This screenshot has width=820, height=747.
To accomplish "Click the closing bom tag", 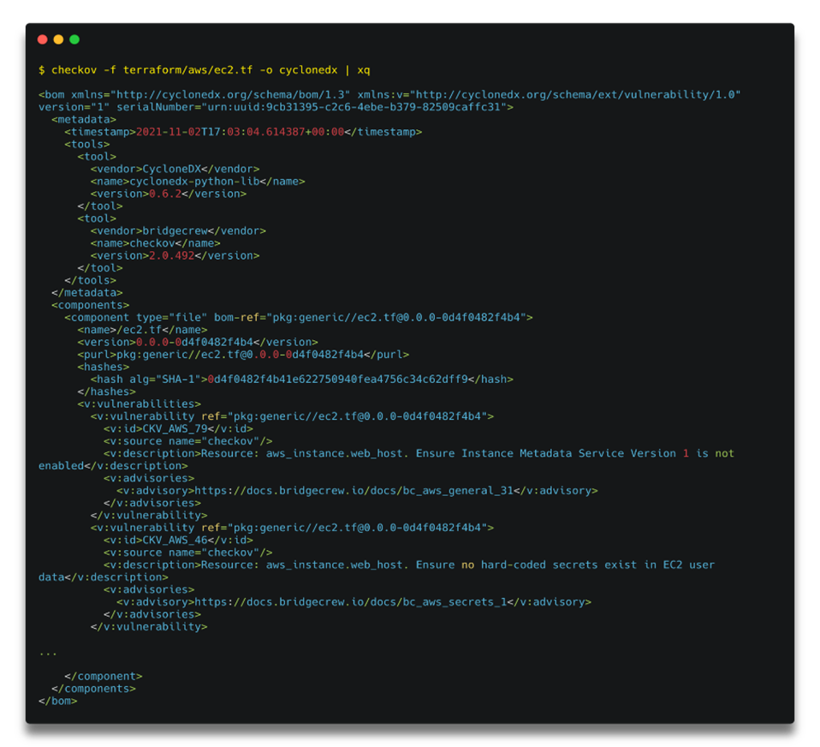I will click(57, 701).
